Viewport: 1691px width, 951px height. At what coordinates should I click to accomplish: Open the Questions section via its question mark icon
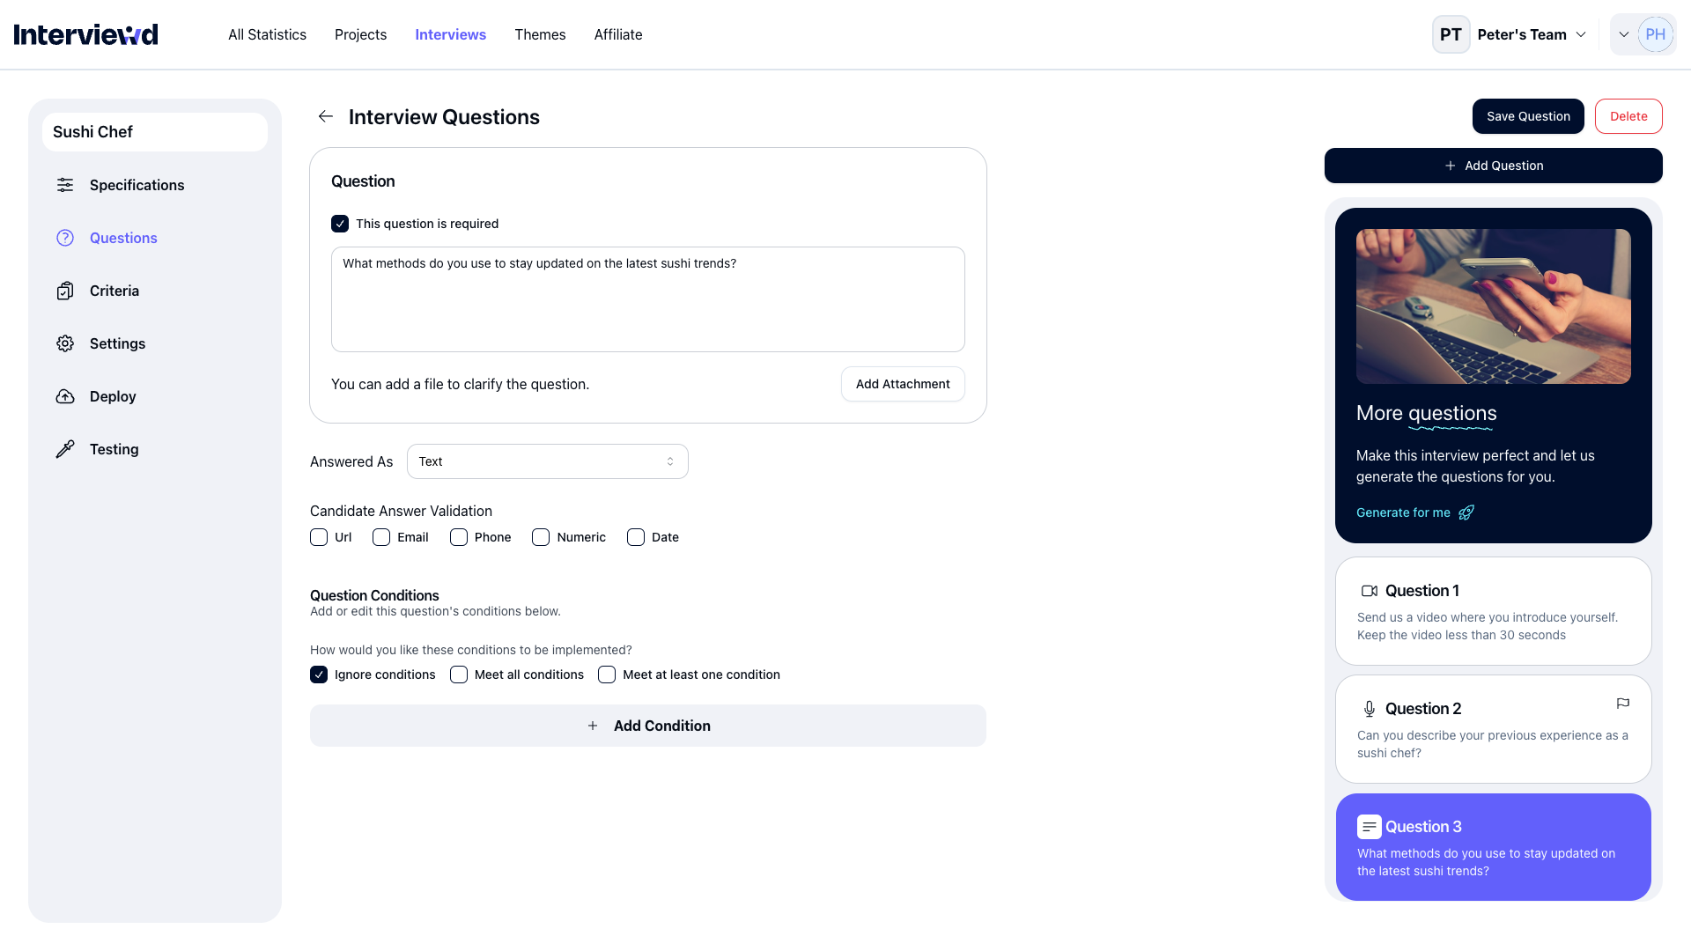[65, 238]
